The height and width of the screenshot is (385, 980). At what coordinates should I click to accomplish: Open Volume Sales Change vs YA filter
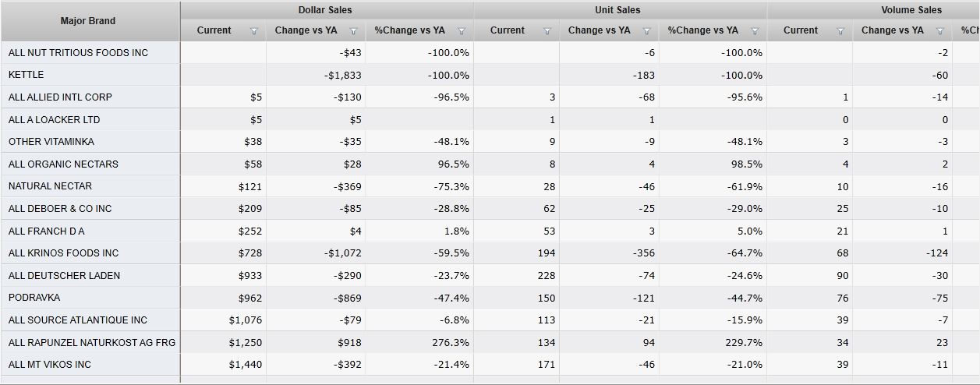(940, 31)
